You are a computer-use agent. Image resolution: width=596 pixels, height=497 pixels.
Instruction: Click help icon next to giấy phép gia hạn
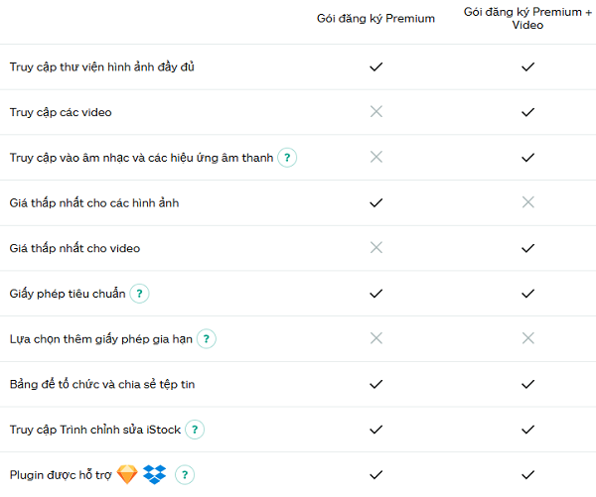[206, 339]
